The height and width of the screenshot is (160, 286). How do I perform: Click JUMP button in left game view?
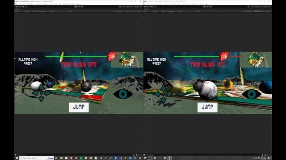click(x=79, y=107)
